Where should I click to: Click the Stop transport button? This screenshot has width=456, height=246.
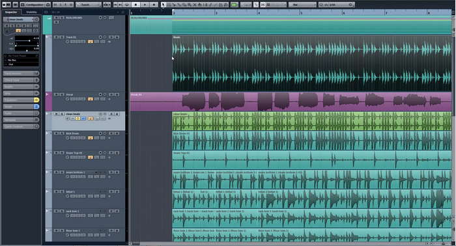[x=135, y=5]
